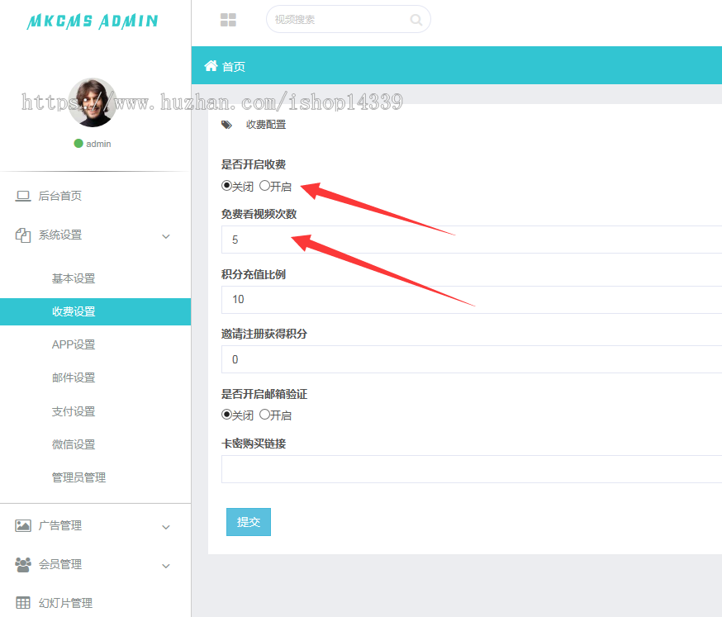This screenshot has height=617, width=722.
Task: Click the admin avatar picture
Action: coord(93,102)
